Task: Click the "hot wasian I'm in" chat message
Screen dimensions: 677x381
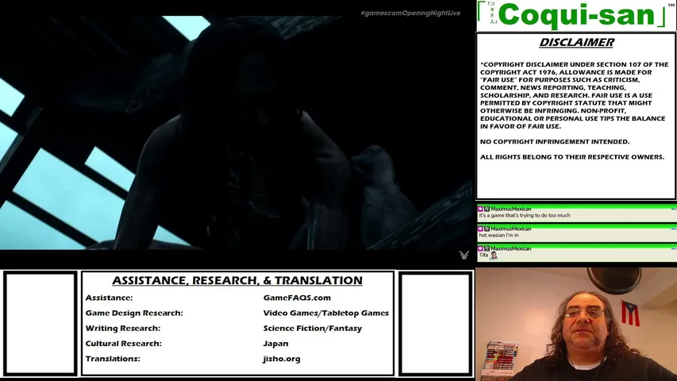Action: tap(498, 236)
